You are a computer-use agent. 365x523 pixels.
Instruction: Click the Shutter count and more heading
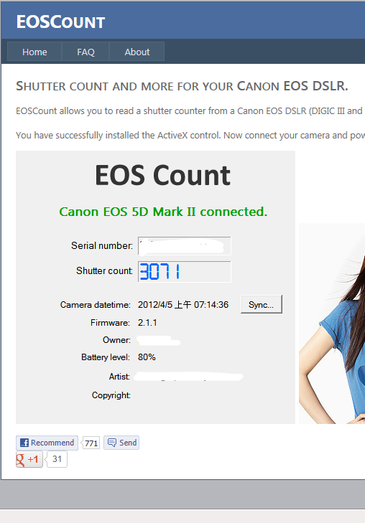tap(182, 86)
